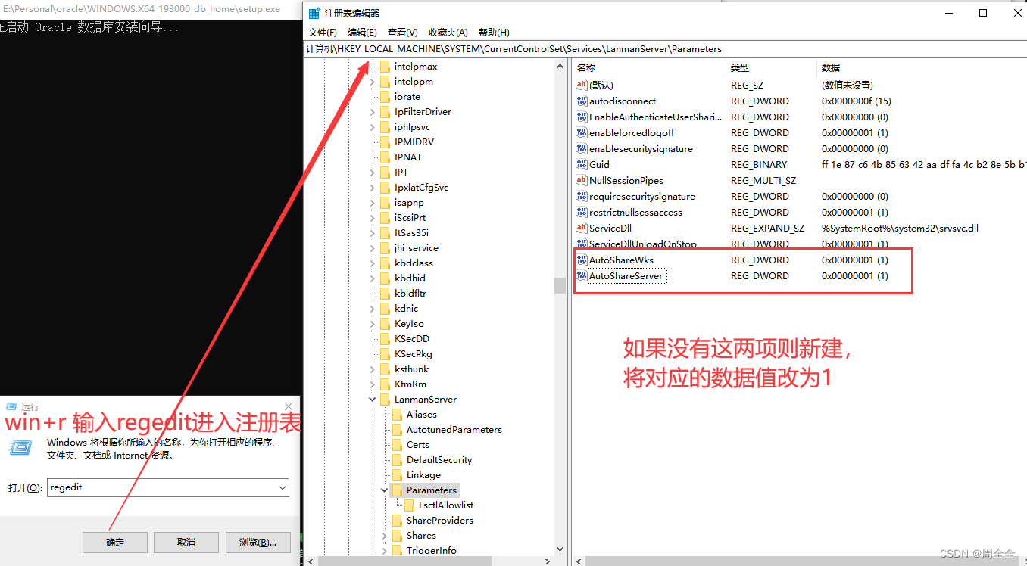Select the IPNAT folder icon
The width and height of the screenshot is (1027, 566).
tap(385, 157)
